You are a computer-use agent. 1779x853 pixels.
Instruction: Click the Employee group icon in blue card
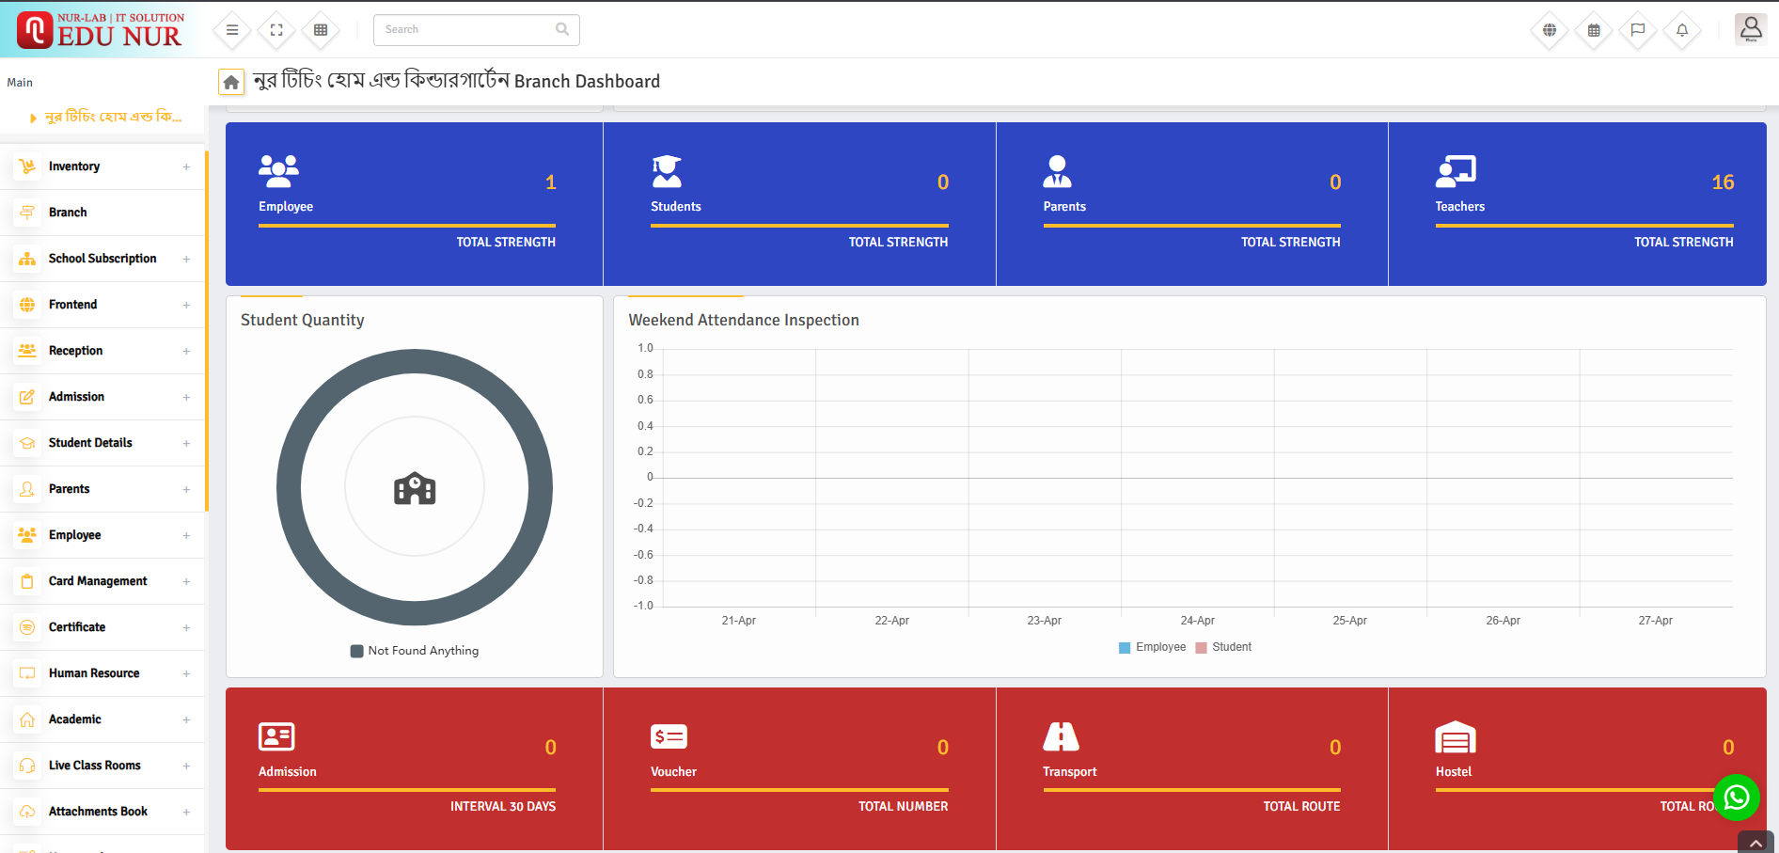coord(278,171)
